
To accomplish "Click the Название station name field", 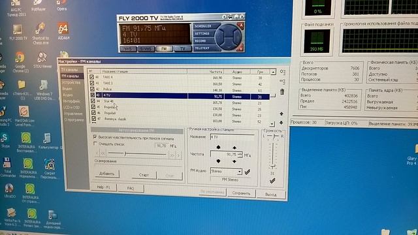I will pos(233,136).
